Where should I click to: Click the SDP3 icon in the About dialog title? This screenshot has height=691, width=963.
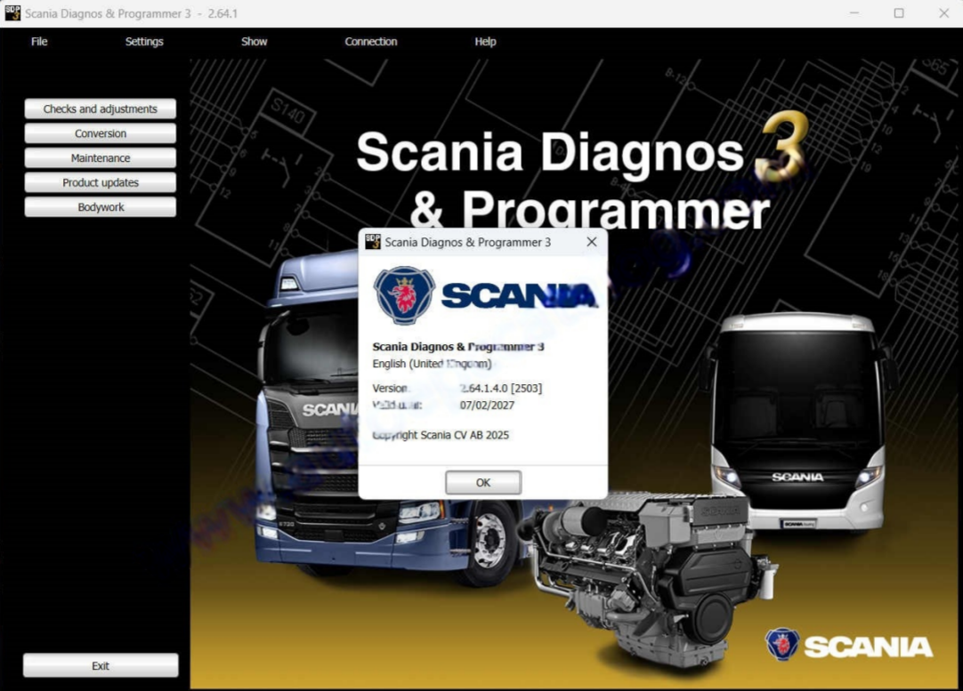tap(373, 242)
